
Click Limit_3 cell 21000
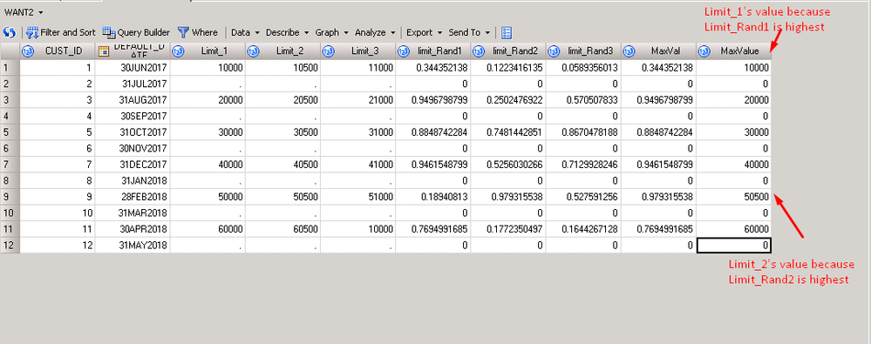click(357, 100)
